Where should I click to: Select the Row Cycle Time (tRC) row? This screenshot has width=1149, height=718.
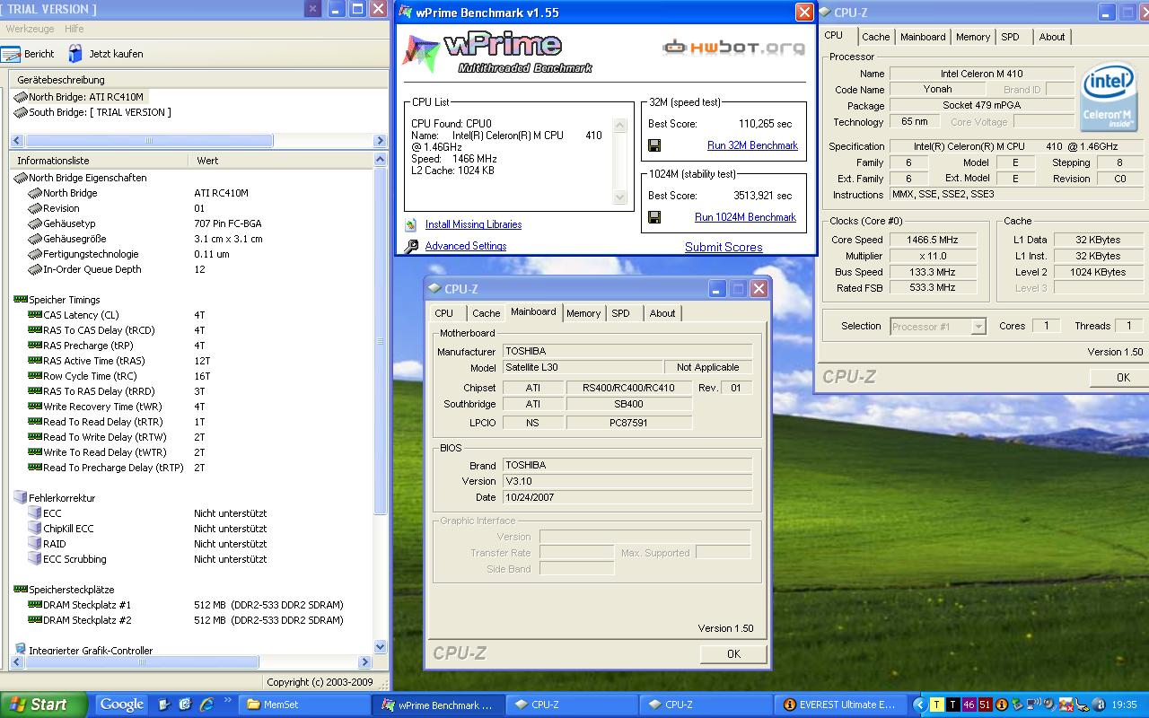190,376
